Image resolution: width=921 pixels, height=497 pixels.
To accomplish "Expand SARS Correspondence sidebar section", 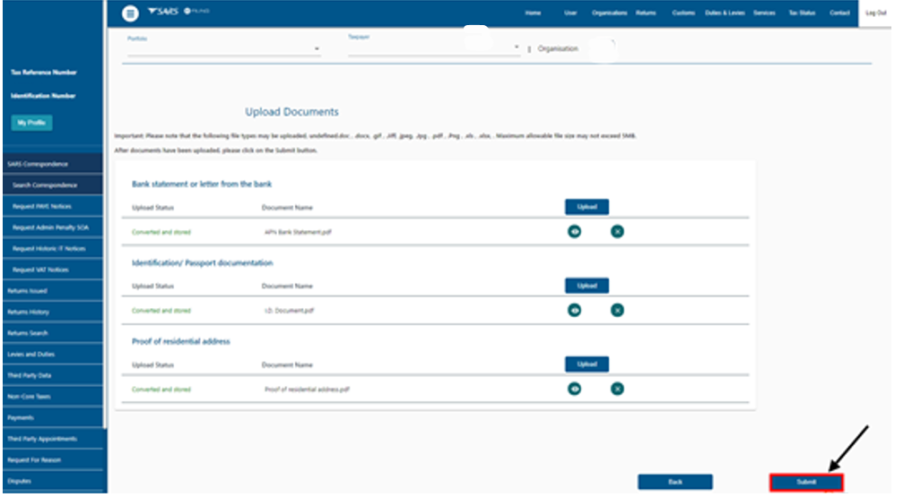I will [52, 165].
